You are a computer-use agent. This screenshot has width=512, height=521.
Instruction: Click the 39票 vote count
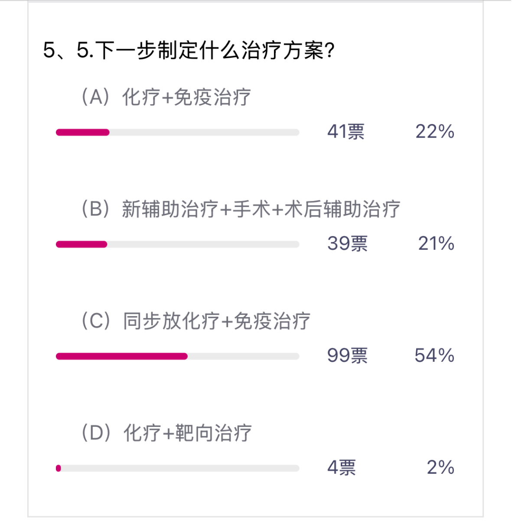[x=347, y=243]
